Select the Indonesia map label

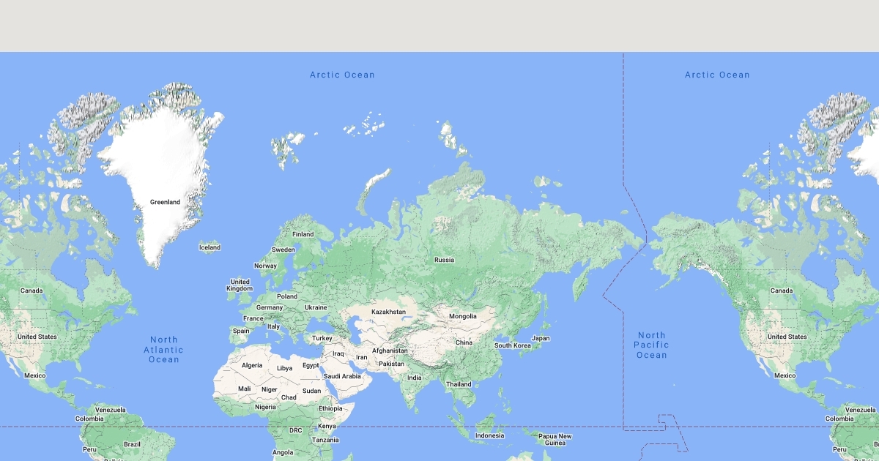[489, 435]
